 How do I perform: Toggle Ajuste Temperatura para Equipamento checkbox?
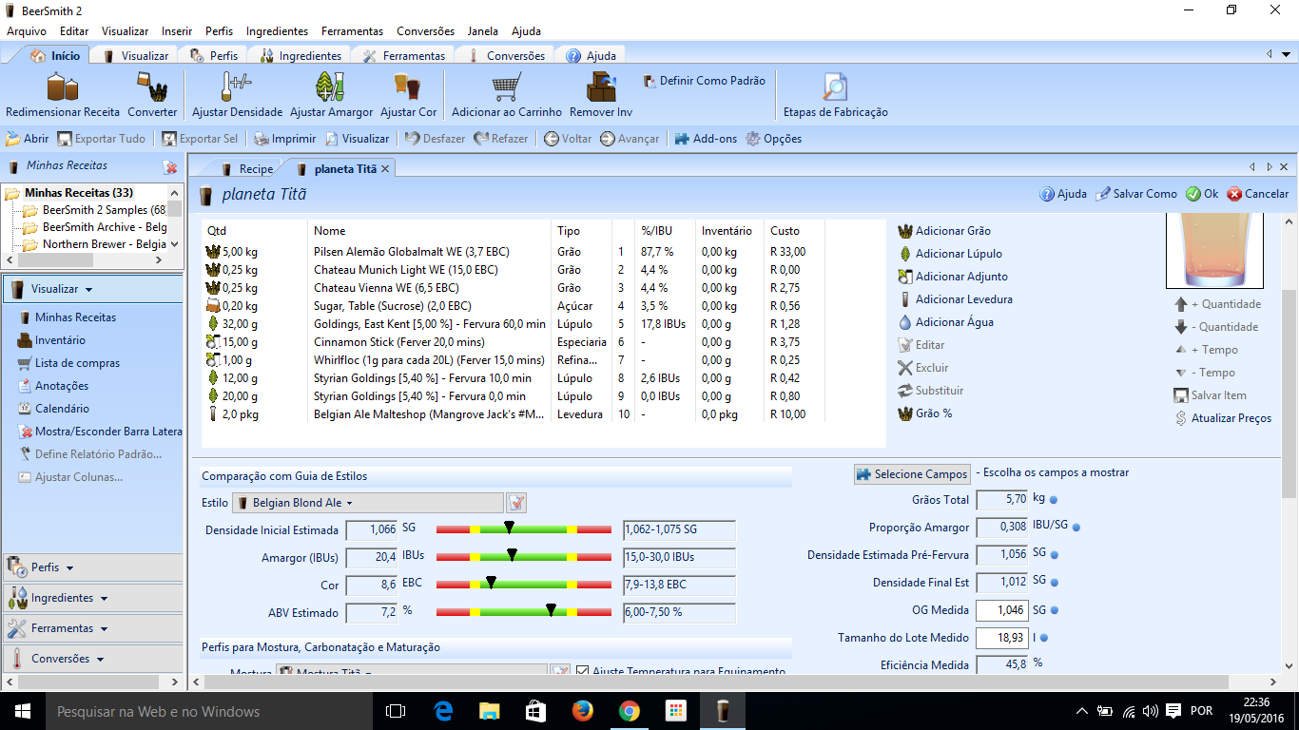coord(583,671)
